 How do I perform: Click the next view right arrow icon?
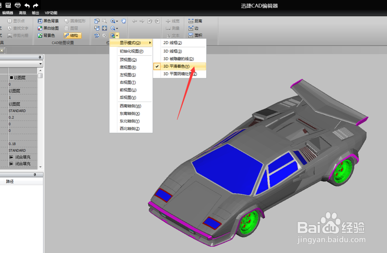142,21
